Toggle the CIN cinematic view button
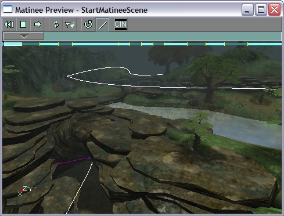This screenshot has width=284, height=216. click(x=121, y=24)
